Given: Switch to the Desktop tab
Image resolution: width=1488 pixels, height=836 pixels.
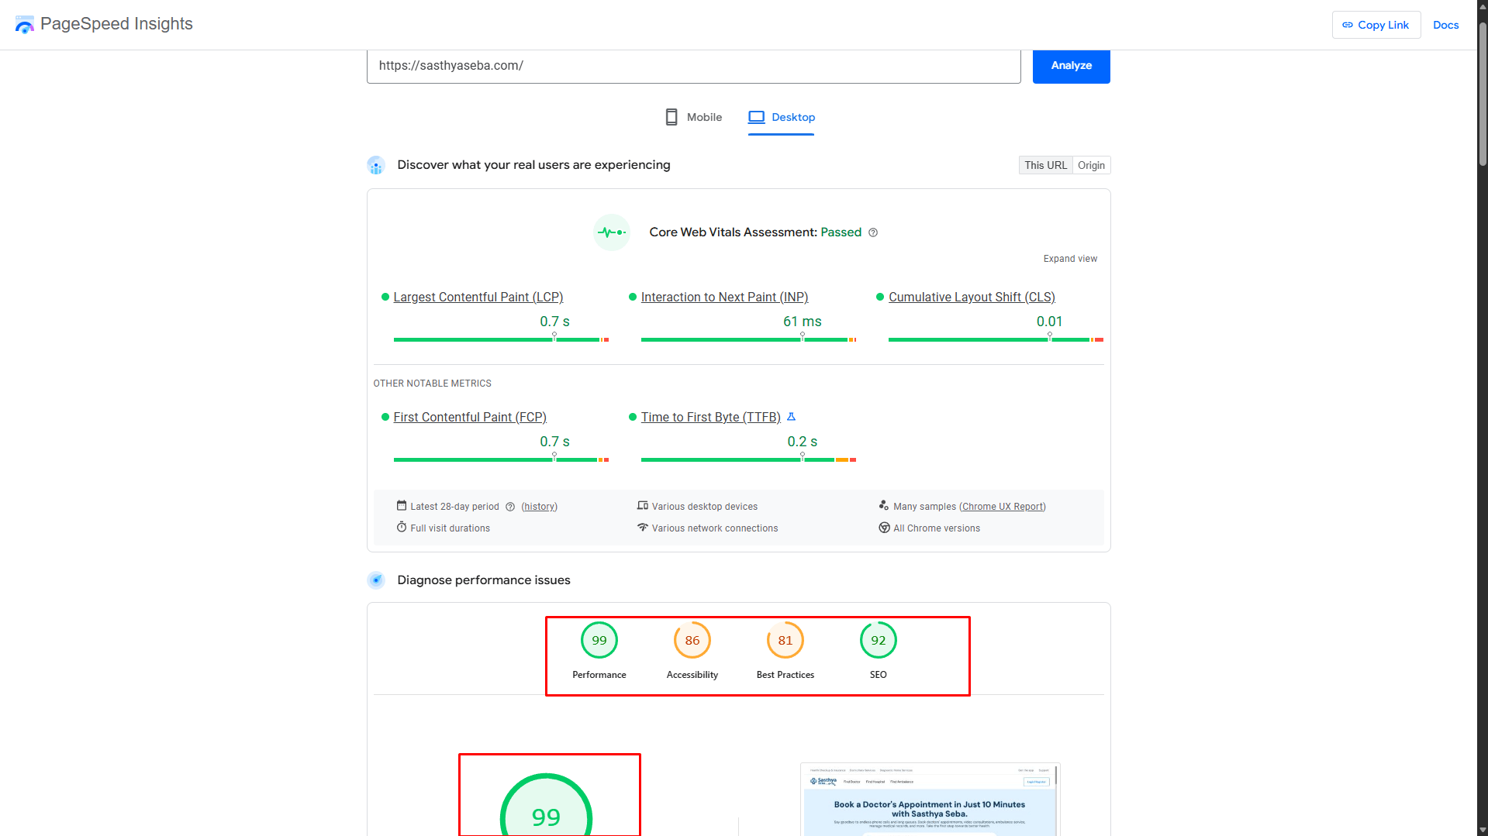Looking at the screenshot, I should (781, 117).
